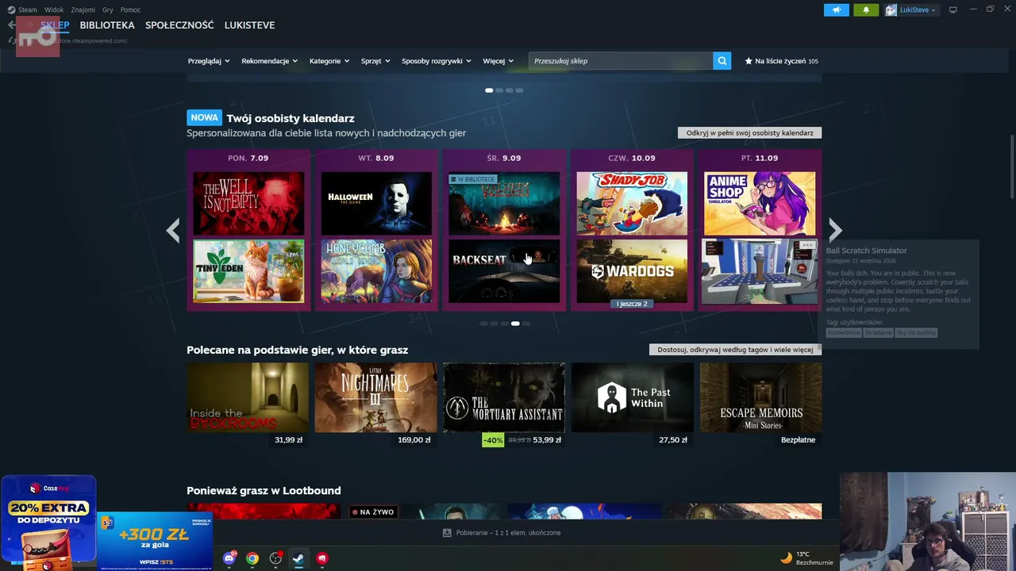Image resolution: width=1016 pixels, height=571 pixels.
Task: Open the Steam menu
Action: click(x=28, y=10)
